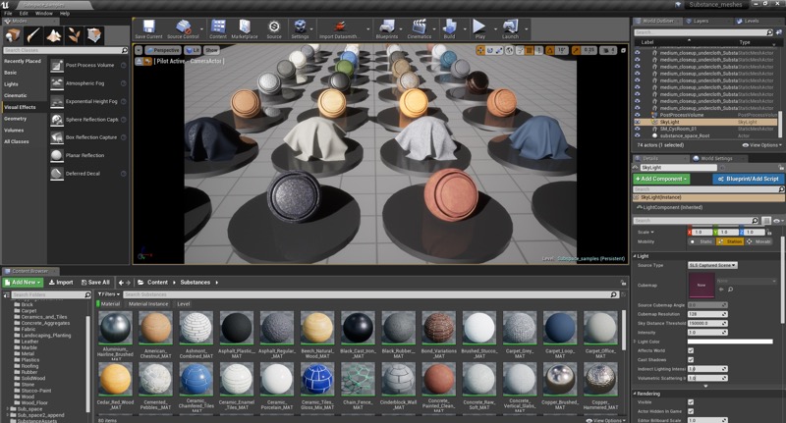Open the Source Type SLS Captured Scene dropdown

pos(712,265)
